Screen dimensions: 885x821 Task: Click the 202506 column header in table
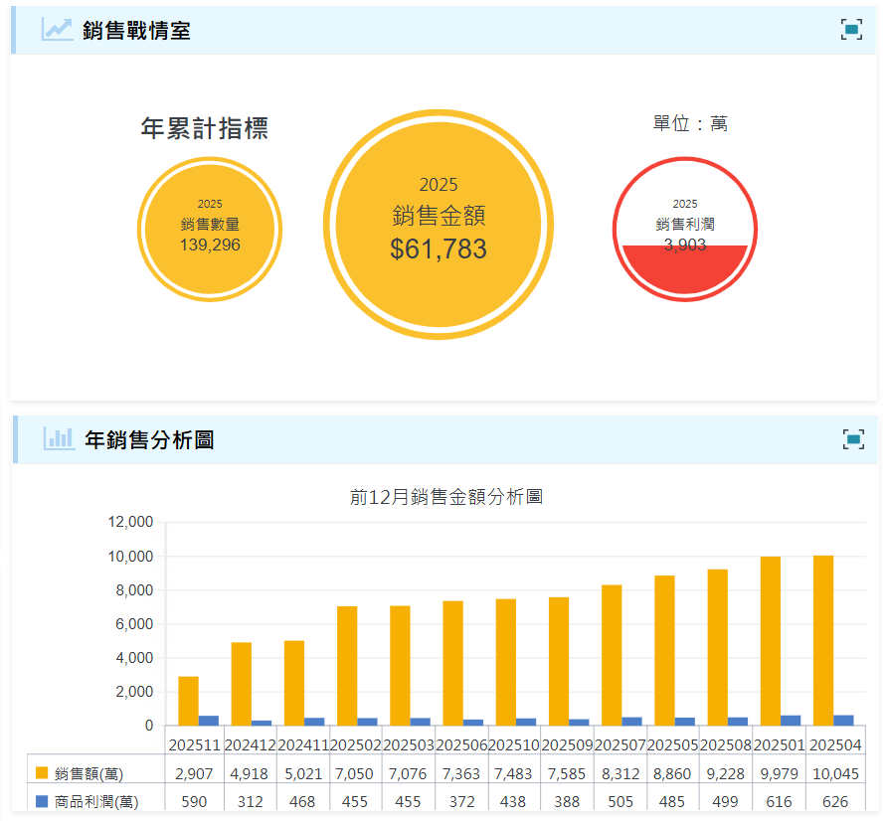(461, 742)
